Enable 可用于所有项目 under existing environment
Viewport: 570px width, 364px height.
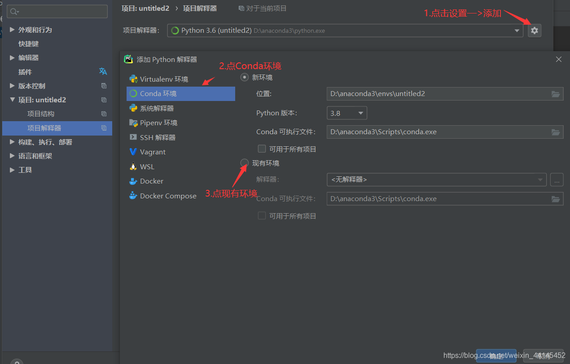pos(262,216)
